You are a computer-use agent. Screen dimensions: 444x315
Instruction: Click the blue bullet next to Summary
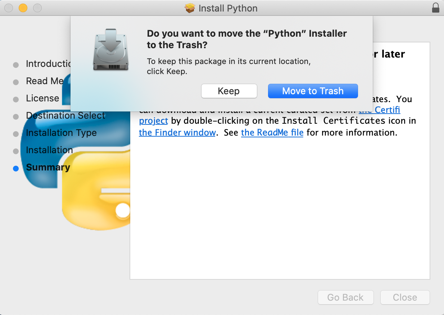click(x=15, y=168)
